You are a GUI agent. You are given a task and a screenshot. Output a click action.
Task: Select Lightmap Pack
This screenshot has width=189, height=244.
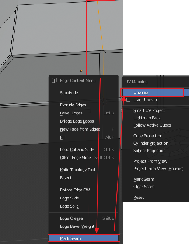pyautogui.click(x=155, y=118)
